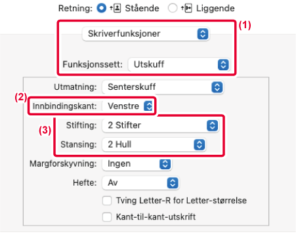The image size is (296, 240).
Task: Click the blue arrows on 2 Hull popup
Action: tap(200, 144)
